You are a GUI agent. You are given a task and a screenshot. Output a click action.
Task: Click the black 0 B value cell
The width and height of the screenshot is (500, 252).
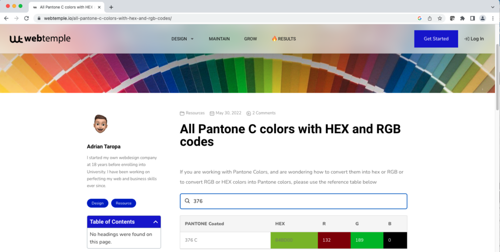click(x=395, y=240)
